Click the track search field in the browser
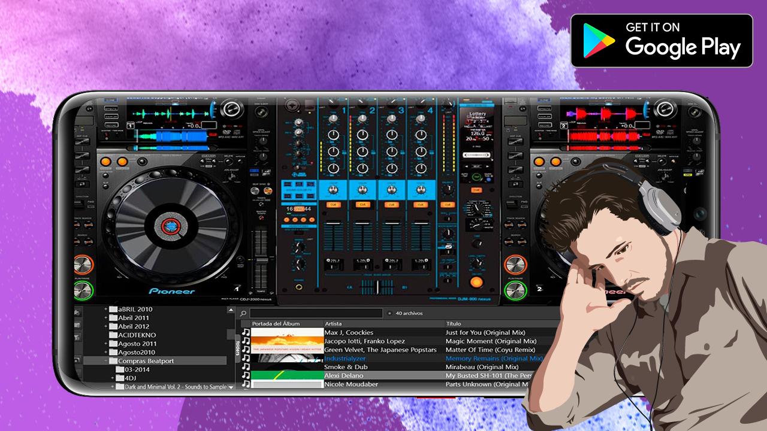 (316, 313)
